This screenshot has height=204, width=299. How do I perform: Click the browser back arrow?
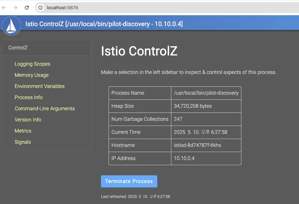click(4, 8)
